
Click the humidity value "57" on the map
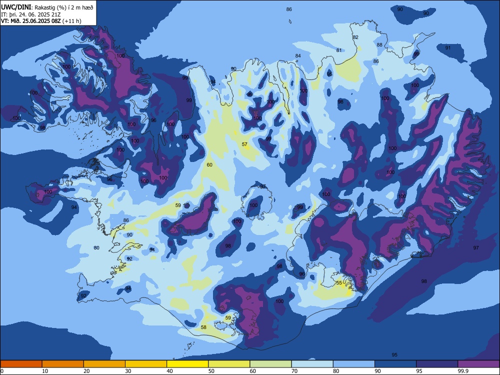click(244, 144)
